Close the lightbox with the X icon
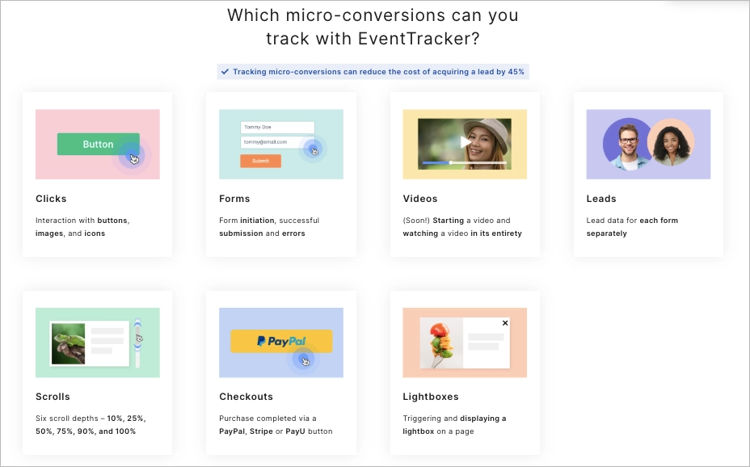Screen dimensions: 750x467 (x=505, y=323)
